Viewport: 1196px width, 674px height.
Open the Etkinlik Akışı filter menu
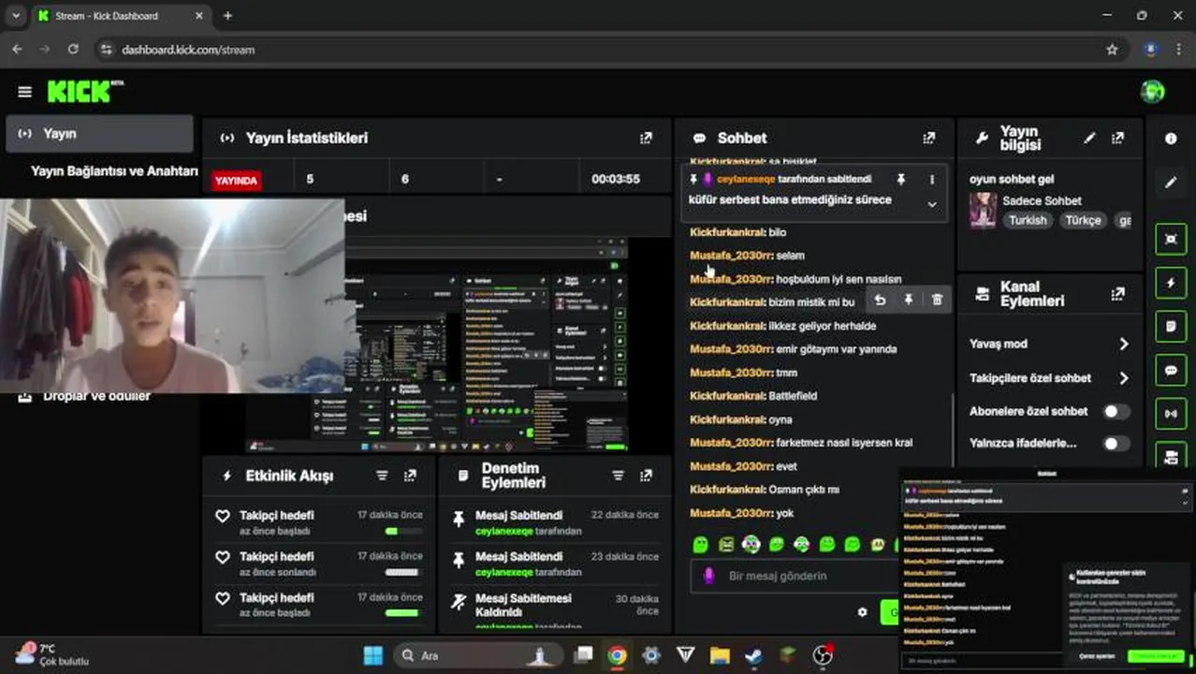(x=382, y=476)
